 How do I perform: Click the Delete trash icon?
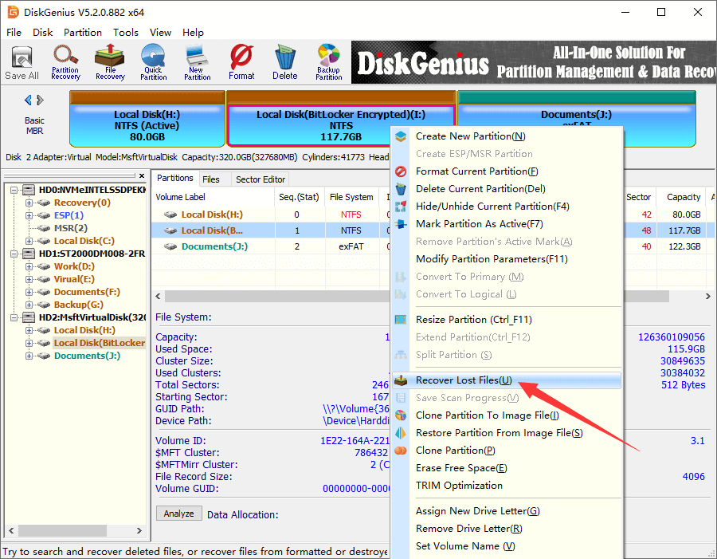pyautogui.click(x=284, y=63)
